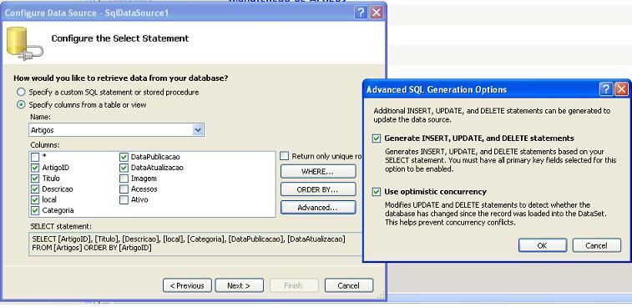This screenshot has width=632, height=307.
Task: Cancel the Configure Data Source wizard
Action: click(349, 285)
